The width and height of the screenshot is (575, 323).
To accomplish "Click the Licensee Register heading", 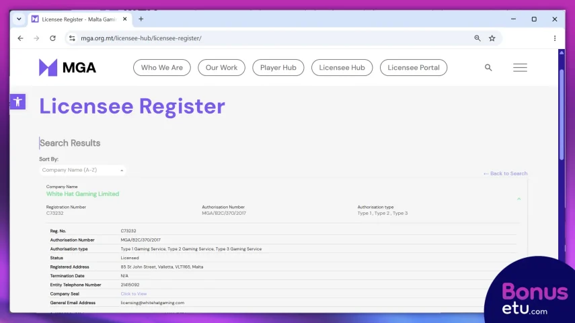I will click(x=132, y=106).
